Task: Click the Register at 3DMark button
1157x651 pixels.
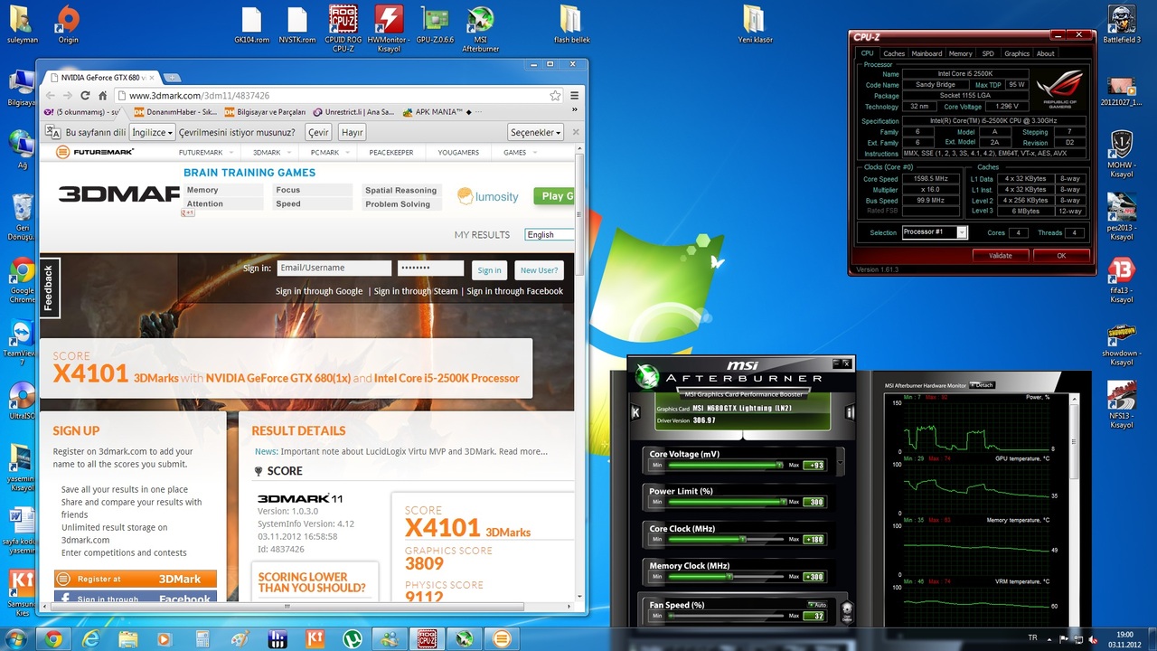Action: point(136,579)
